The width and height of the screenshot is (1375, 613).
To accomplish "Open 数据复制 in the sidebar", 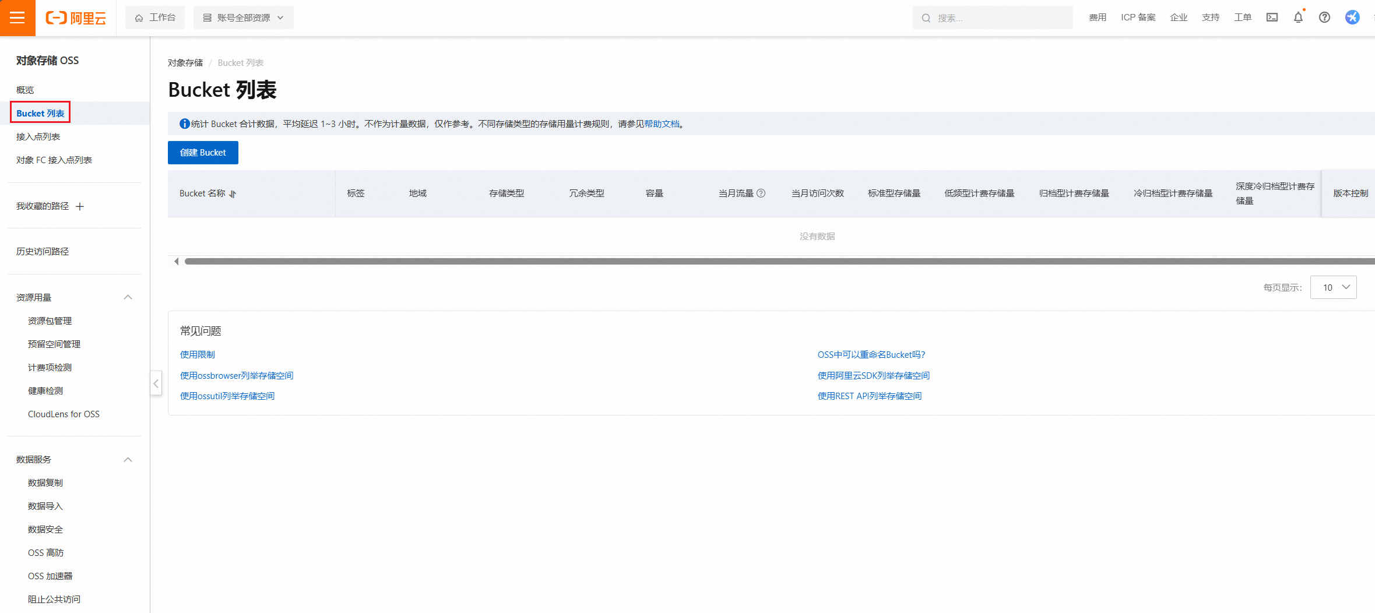I will pyautogui.click(x=45, y=482).
